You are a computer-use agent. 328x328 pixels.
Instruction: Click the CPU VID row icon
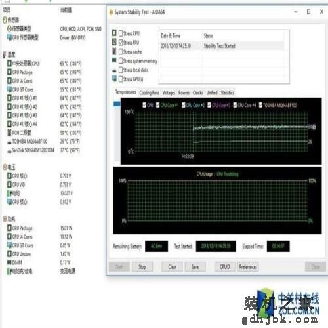tap(9, 184)
